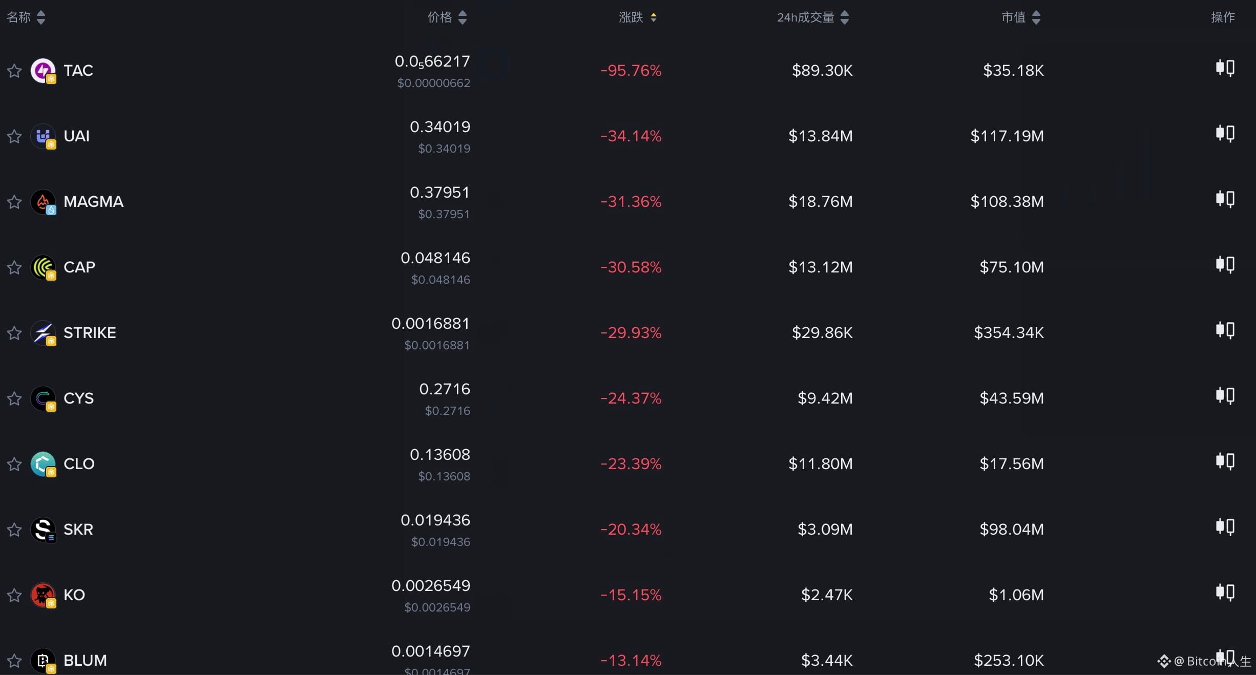Sort by 24h成交量 column arrows

point(845,17)
